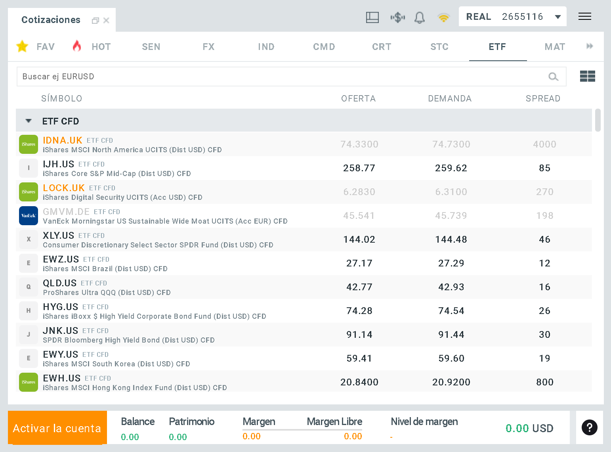Collapse the ETF CFD group
The height and width of the screenshot is (452, 611).
pyautogui.click(x=28, y=121)
